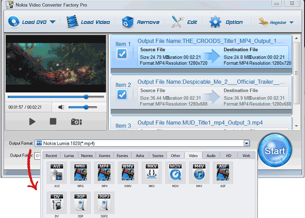Screen dimensions: 305x218
Task: Open the HD tab
Action: pos(229,156)
